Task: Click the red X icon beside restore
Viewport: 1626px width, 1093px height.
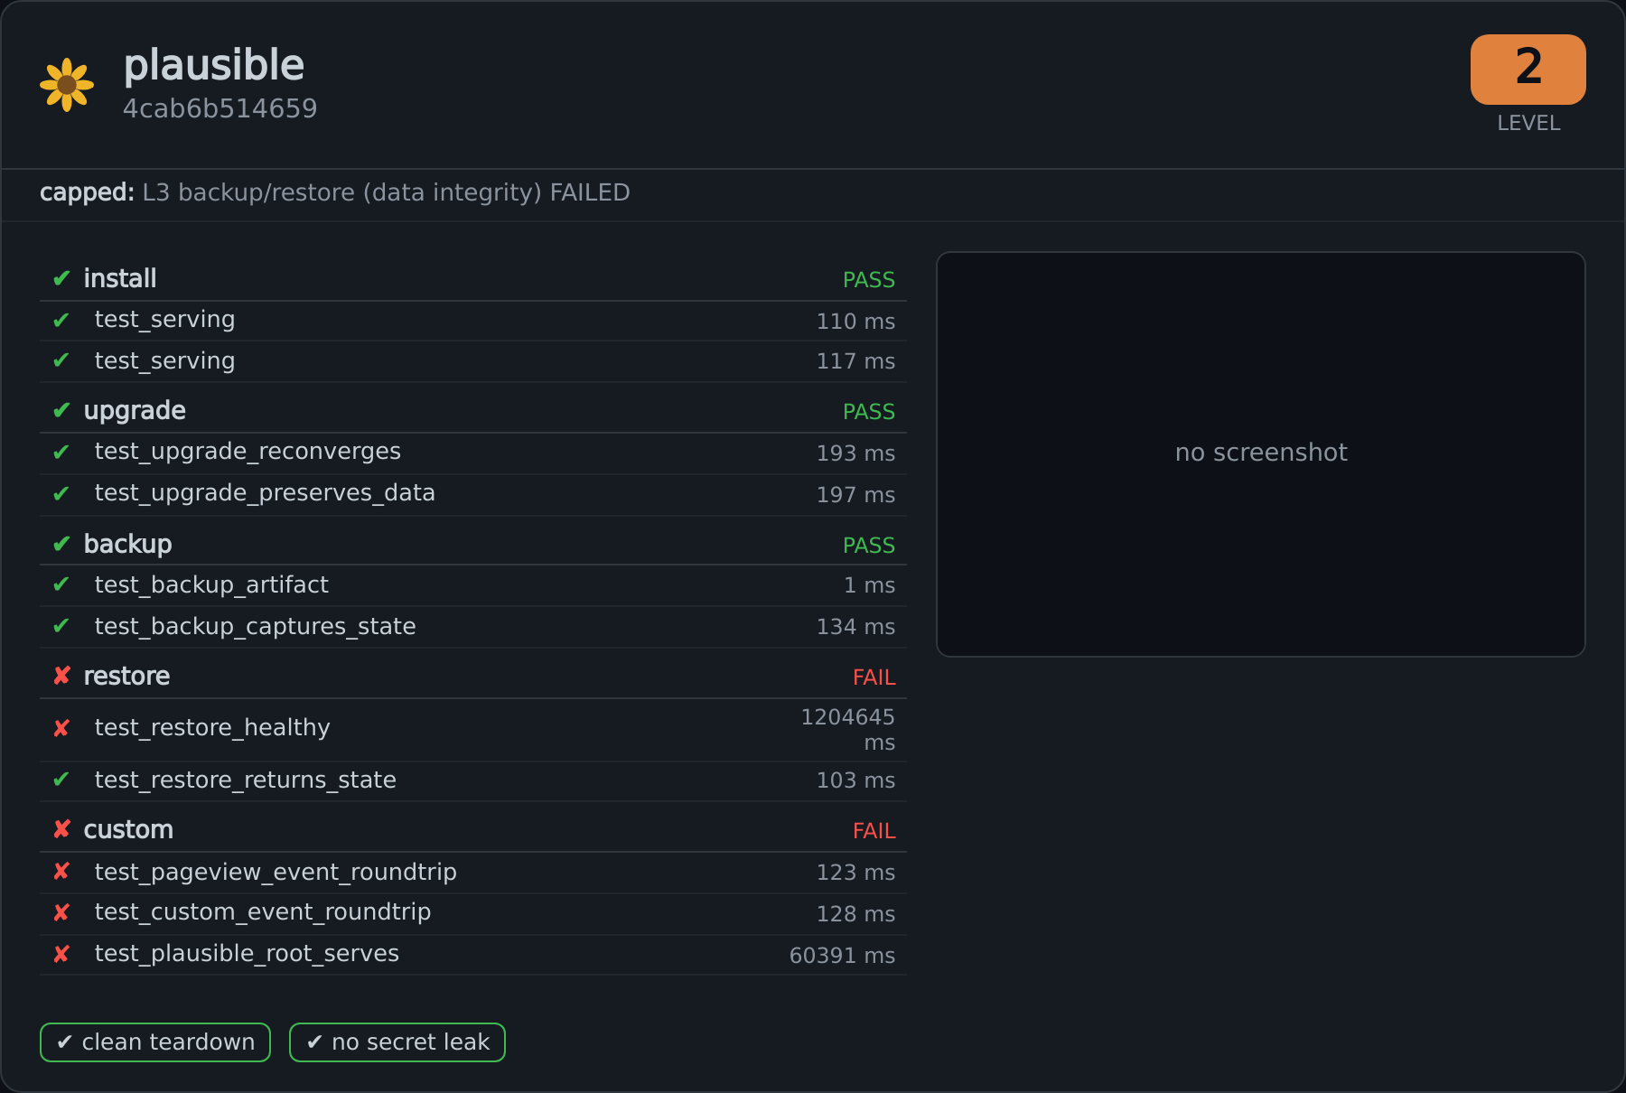Action: tap(61, 676)
